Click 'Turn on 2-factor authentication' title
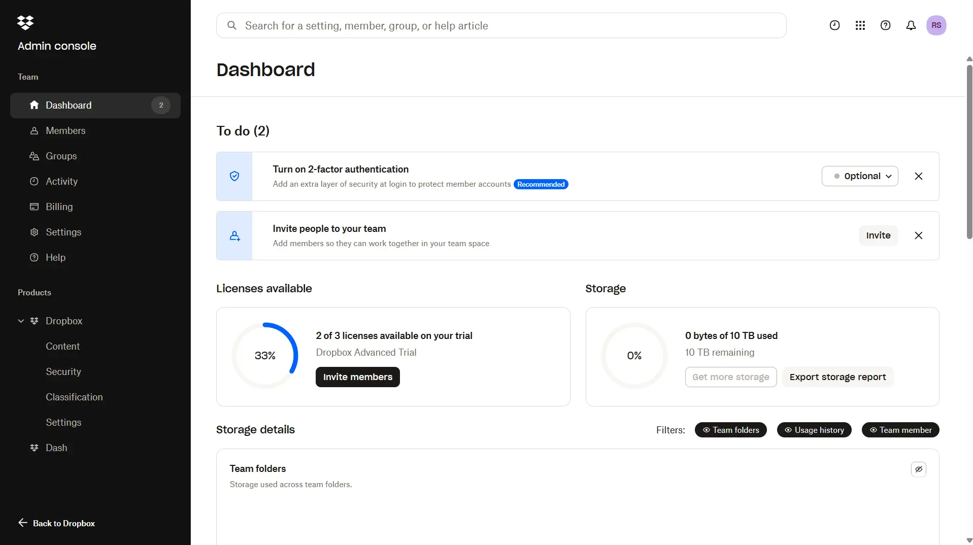 coord(341,169)
